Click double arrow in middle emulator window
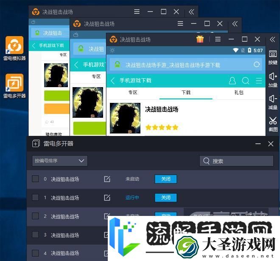Image resolution: width=280 pixels, height=261 pixels. (x=235, y=24)
